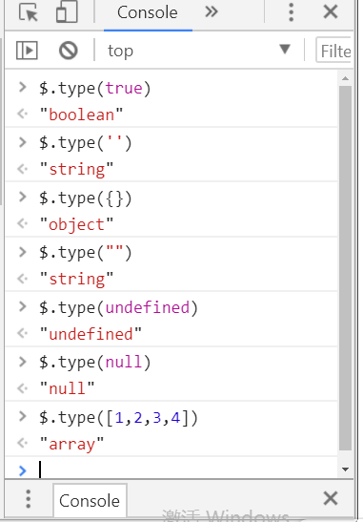Image resolution: width=363 pixels, height=522 pixels.
Task: Select the "undefined" output line
Action: (91, 334)
